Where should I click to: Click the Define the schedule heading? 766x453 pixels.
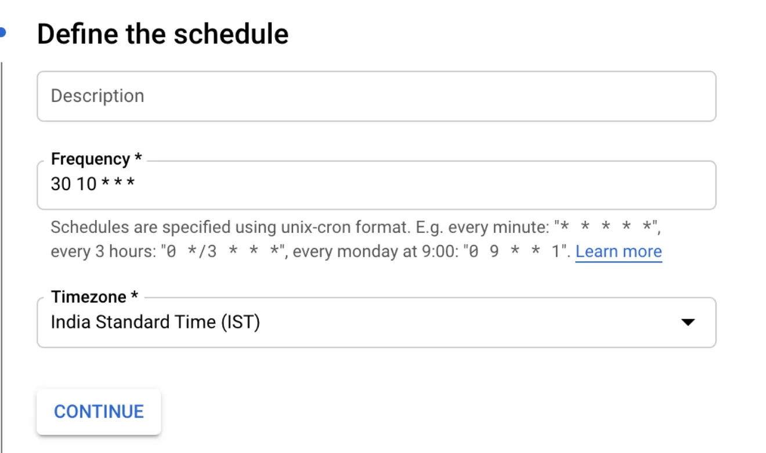pos(162,33)
